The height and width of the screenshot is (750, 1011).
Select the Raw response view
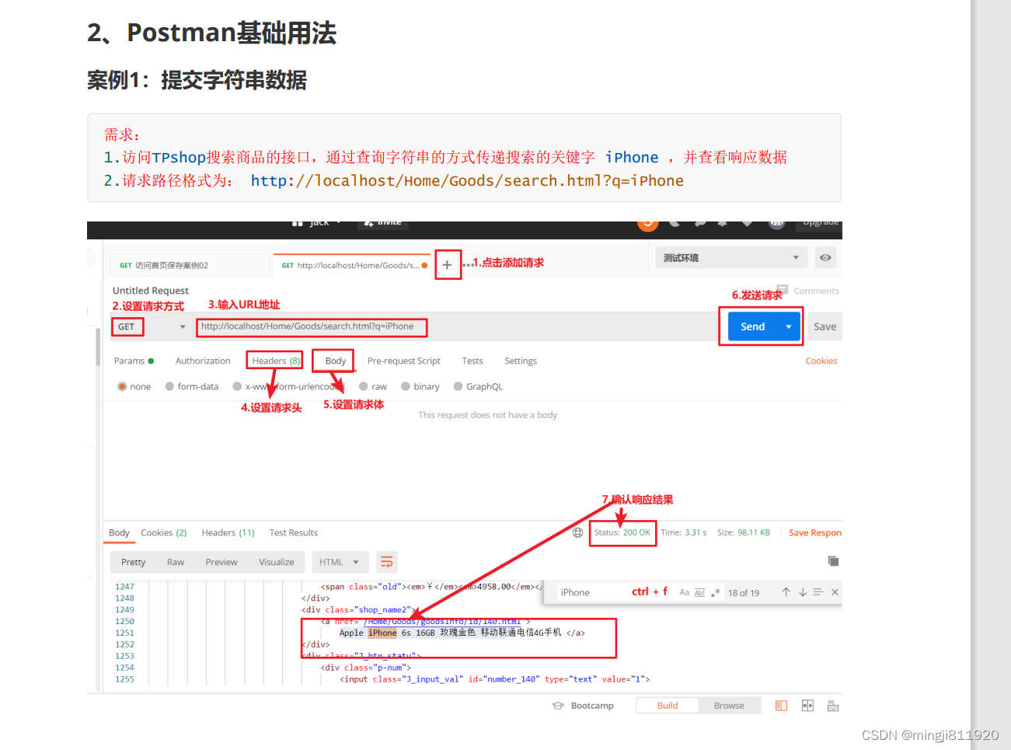(176, 562)
